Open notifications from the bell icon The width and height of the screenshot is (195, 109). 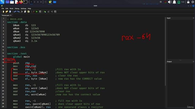point(174,2)
